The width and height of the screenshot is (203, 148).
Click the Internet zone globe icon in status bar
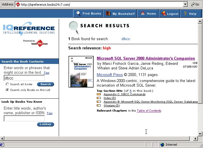162,145
